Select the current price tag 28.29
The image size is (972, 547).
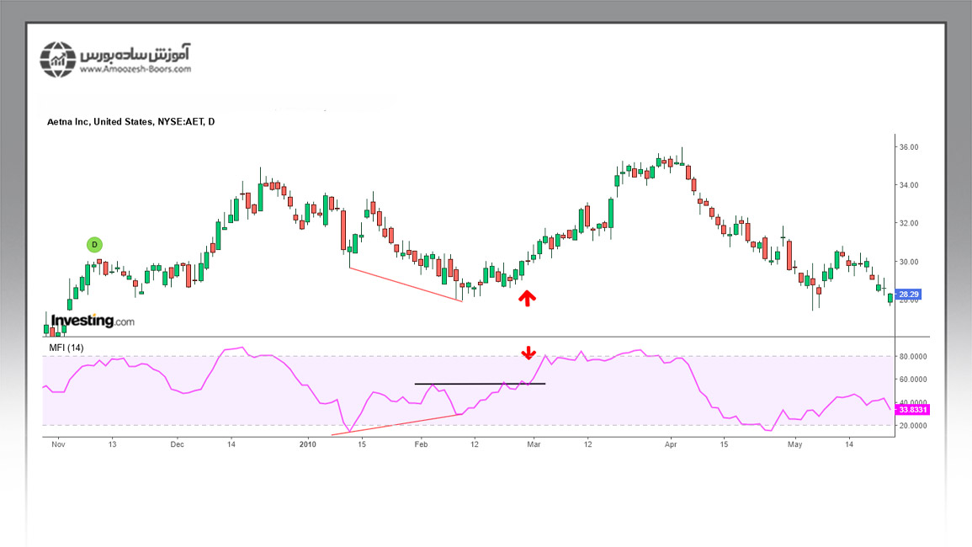point(911,295)
